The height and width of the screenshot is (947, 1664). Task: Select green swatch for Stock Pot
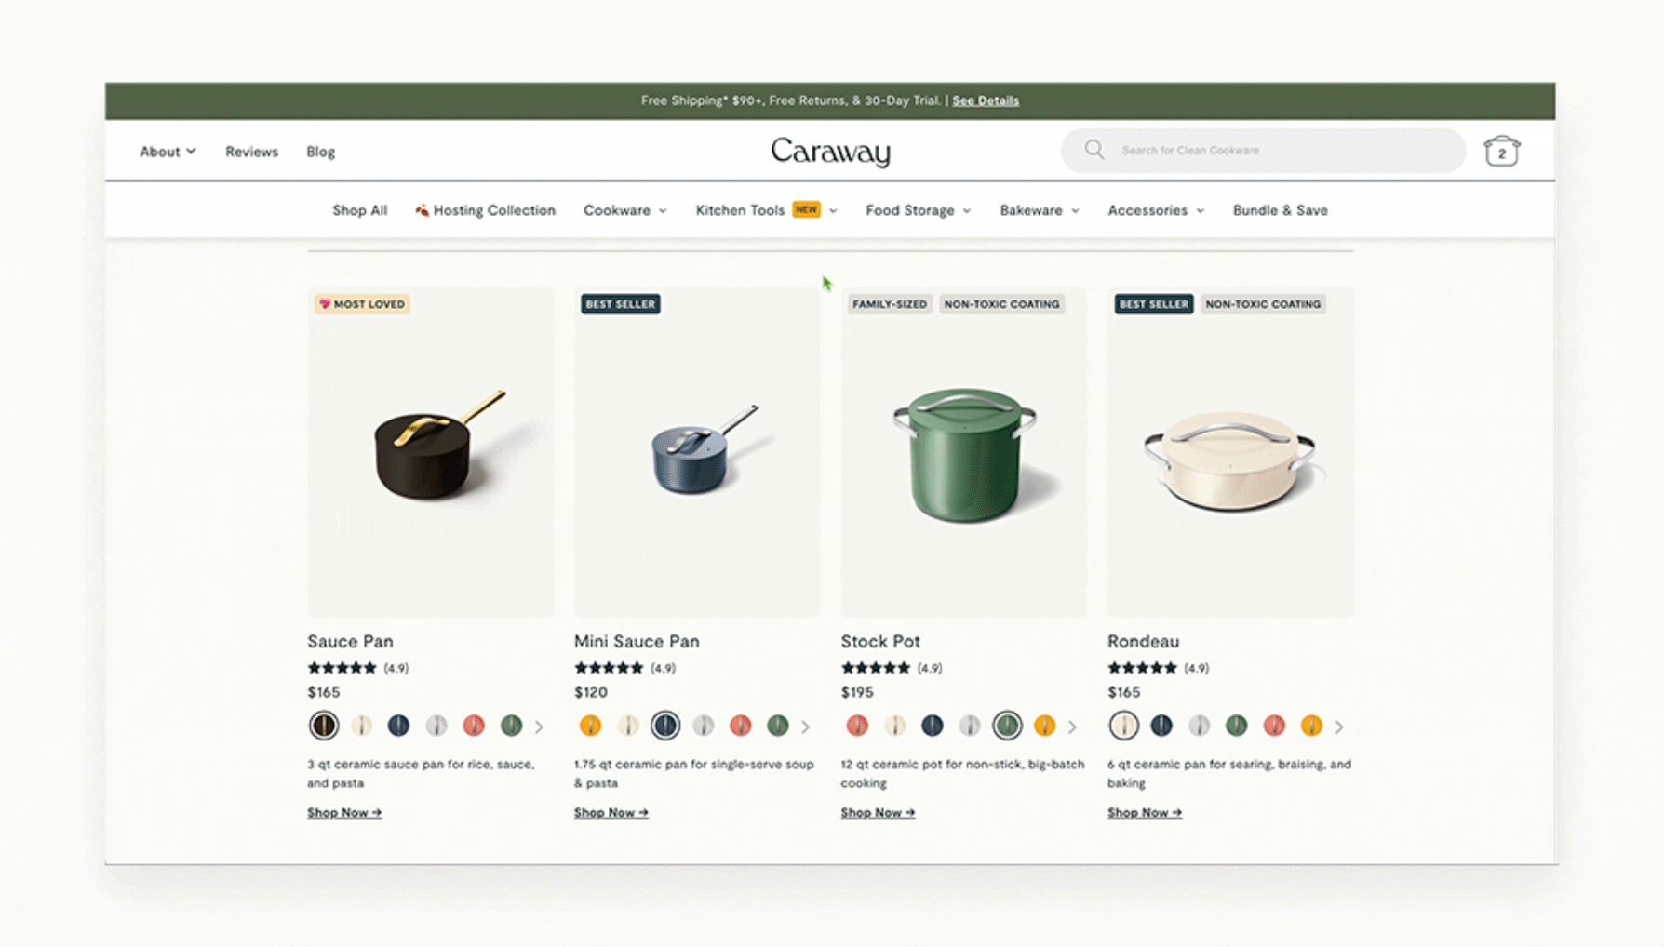point(1007,725)
